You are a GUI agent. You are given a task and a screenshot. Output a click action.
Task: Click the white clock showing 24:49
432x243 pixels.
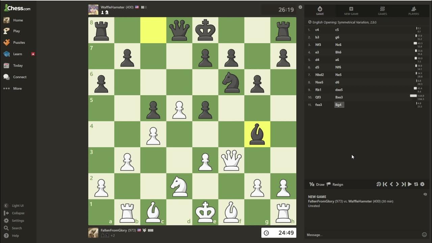click(279, 233)
